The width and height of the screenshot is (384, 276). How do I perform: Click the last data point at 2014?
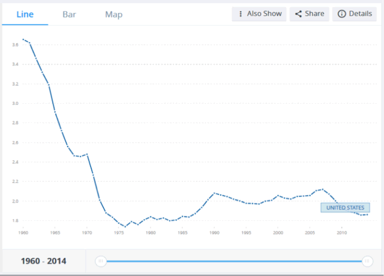point(367,215)
